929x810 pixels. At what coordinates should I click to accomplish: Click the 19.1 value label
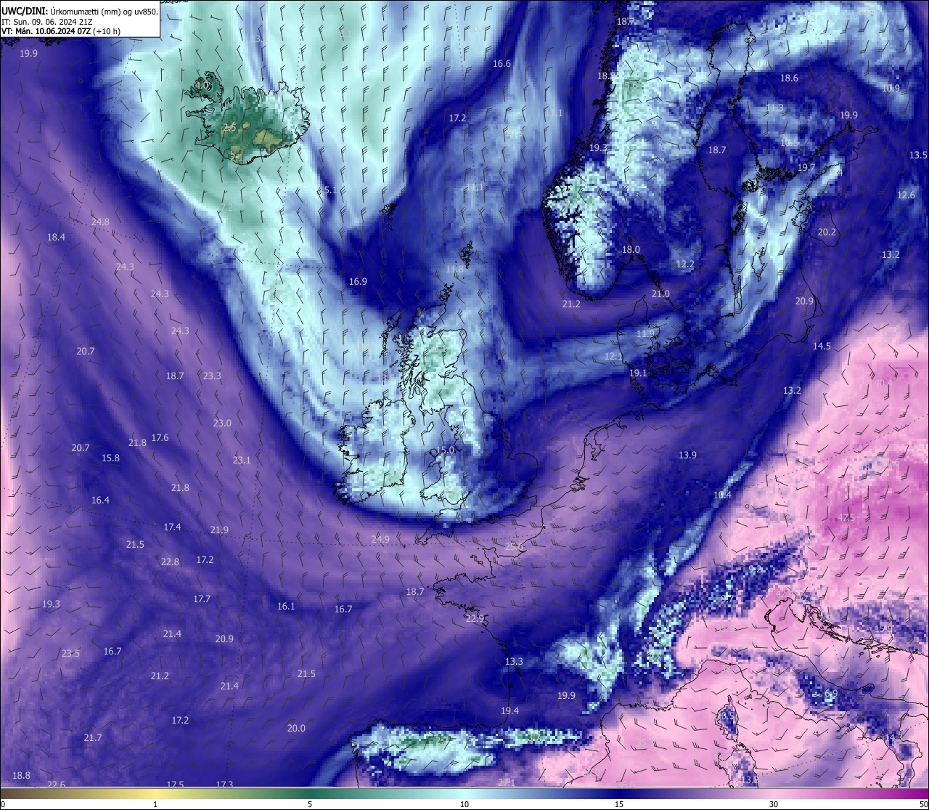[x=638, y=373]
